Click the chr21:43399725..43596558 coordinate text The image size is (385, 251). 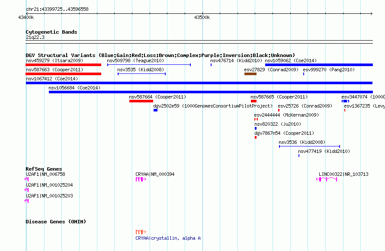coord(57,9)
